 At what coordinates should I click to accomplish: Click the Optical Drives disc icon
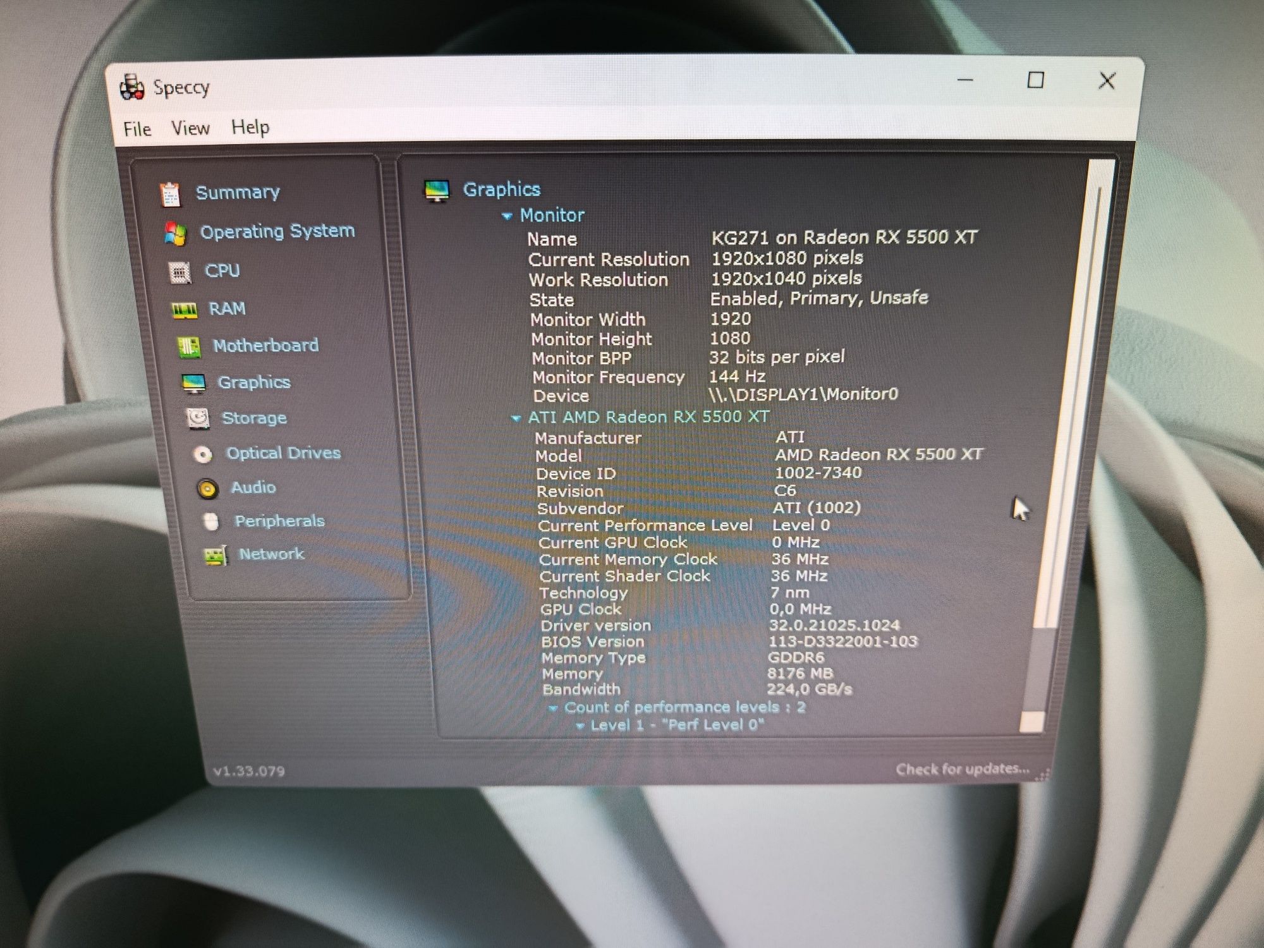202,454
